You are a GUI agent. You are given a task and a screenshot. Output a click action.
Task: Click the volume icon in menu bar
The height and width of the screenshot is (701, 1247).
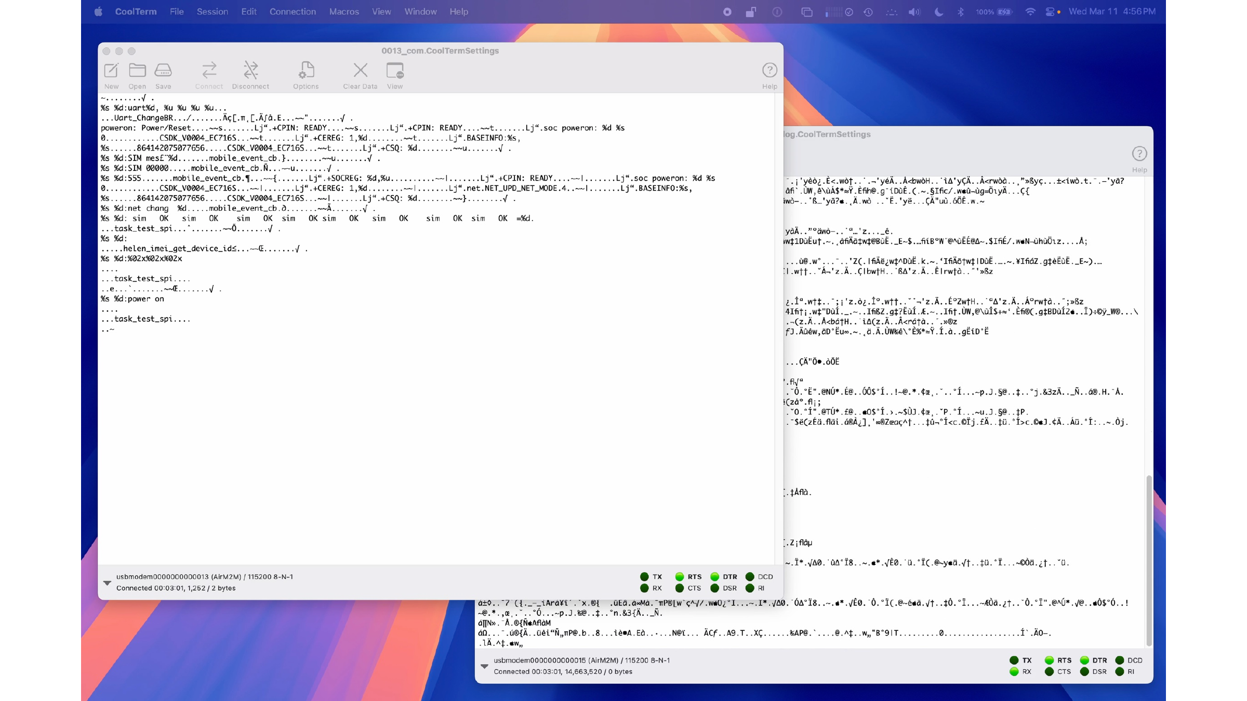click(914, 11)
